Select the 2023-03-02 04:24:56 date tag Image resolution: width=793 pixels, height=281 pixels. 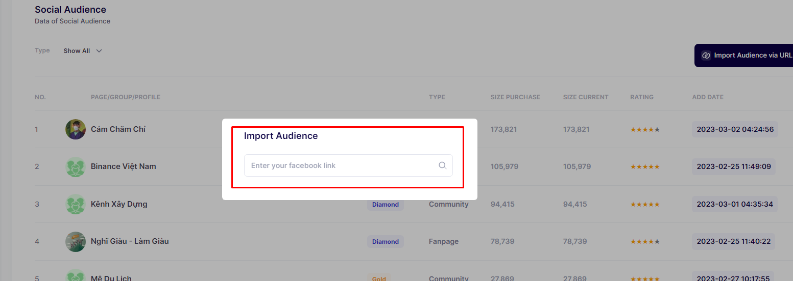coord(735,129)
